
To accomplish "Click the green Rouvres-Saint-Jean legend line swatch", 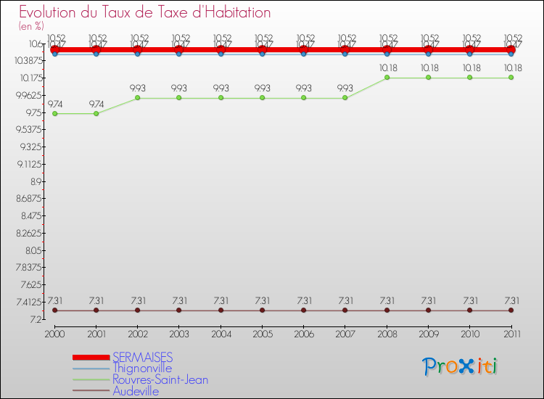I will pyautogui.click(x=91, y=379).
